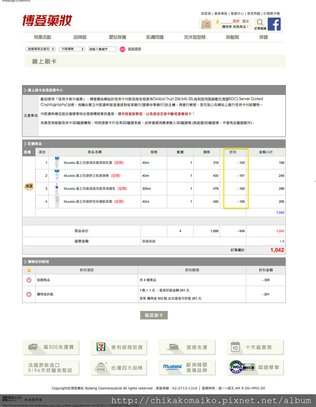Image resolution: width=316 pixels, height=407 pixels.
Task: Click the order lookup magnifier icon
Action: [260, 22]
